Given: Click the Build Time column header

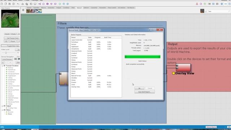Looking at the screenshot, I should pos(108,38).
